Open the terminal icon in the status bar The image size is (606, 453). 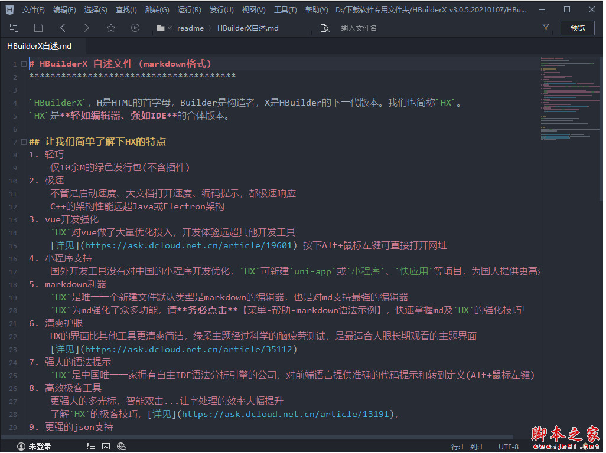point(106,447)
